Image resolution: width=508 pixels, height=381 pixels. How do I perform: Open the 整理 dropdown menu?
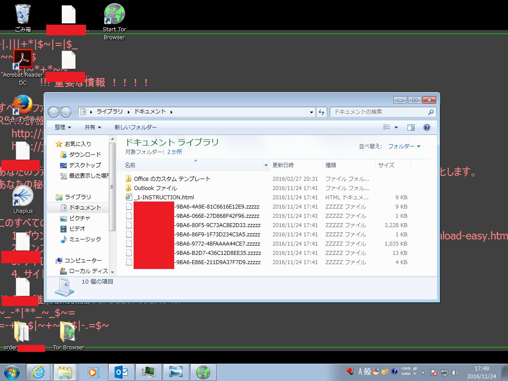coord(63,127)
